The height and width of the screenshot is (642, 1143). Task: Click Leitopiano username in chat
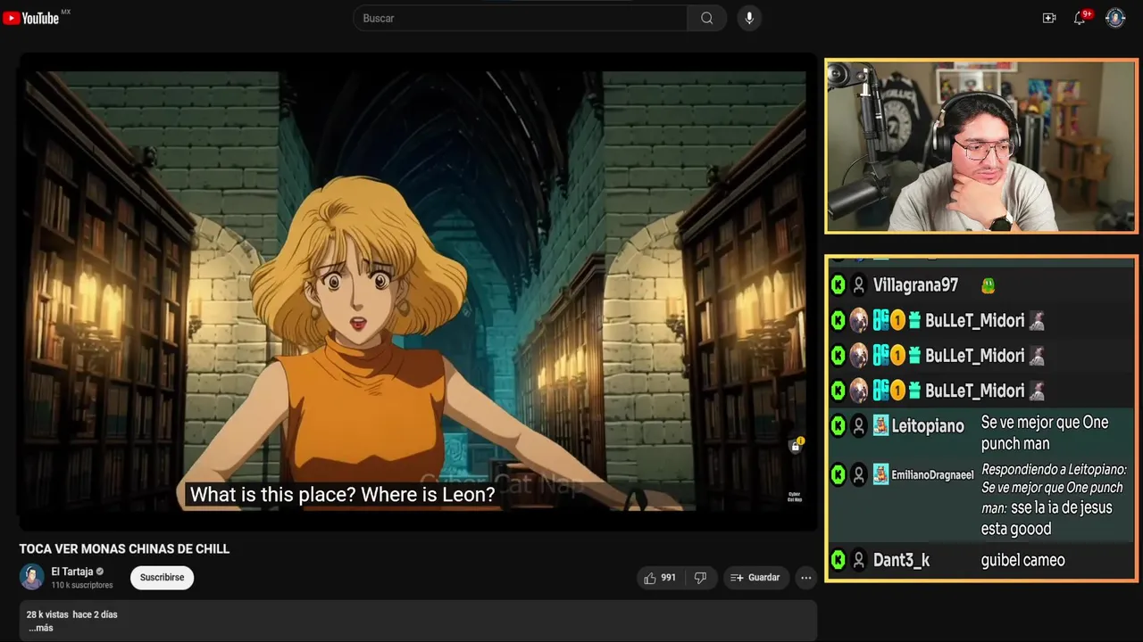pyautogui.click(x=928, y=426)
